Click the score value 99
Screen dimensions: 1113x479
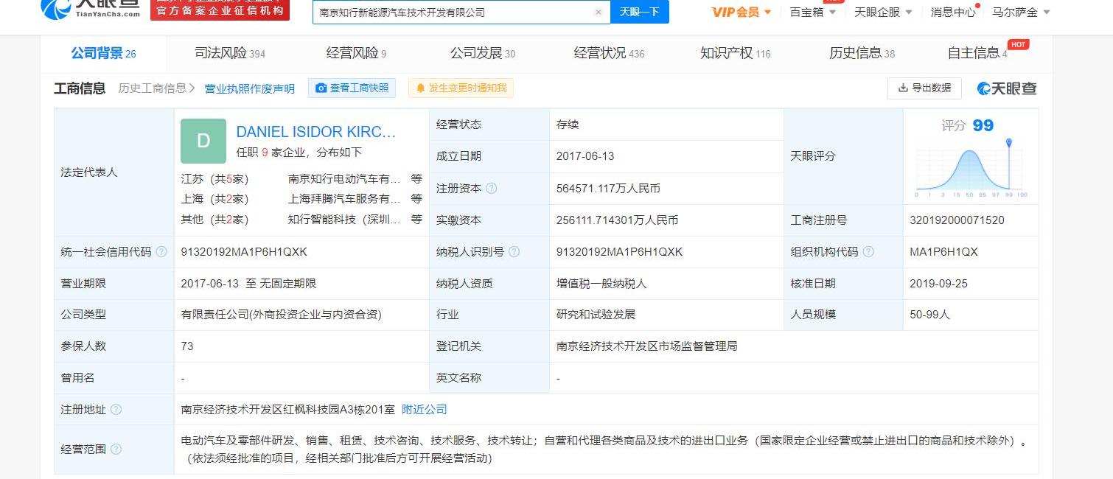(x=983, y=125)
